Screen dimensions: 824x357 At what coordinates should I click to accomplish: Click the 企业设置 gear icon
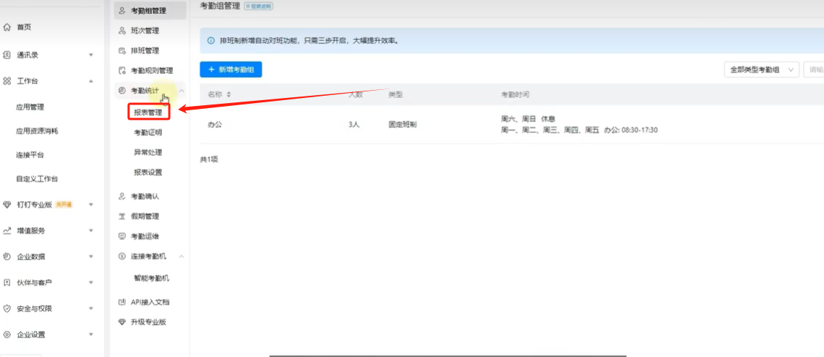point(7,335)
